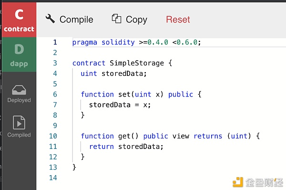The width and height of the screenshot is (286, 190).
Task: Click the Reset link
Action: [178, 20]
